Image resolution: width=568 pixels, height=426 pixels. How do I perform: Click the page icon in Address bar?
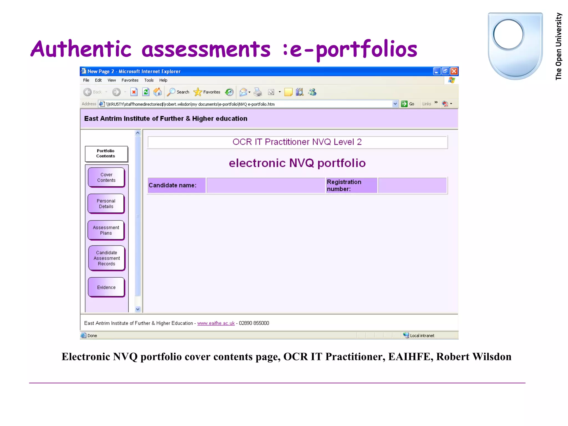[x=102, y=104]
